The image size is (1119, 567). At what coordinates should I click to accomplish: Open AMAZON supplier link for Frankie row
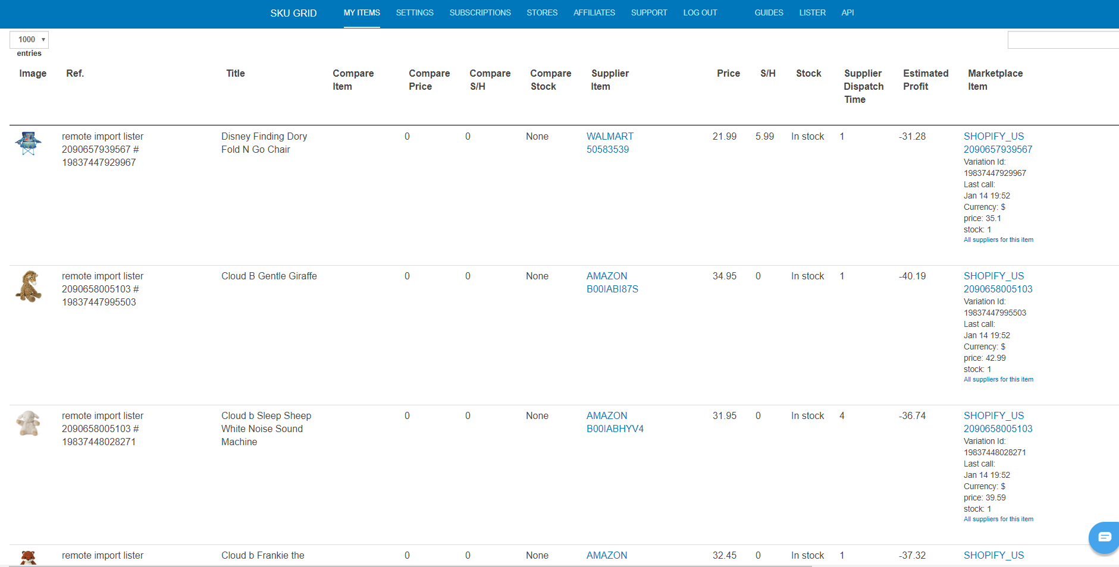click(607, 555)
